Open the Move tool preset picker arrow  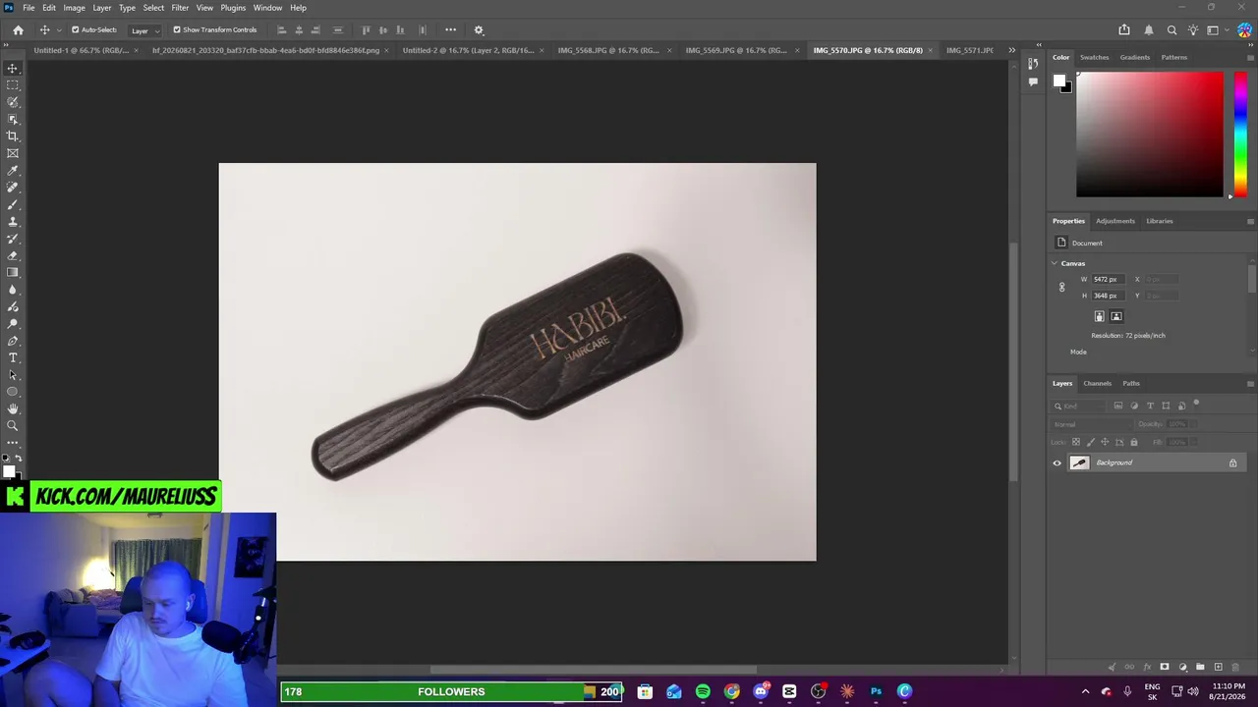(x=59, y=30)
